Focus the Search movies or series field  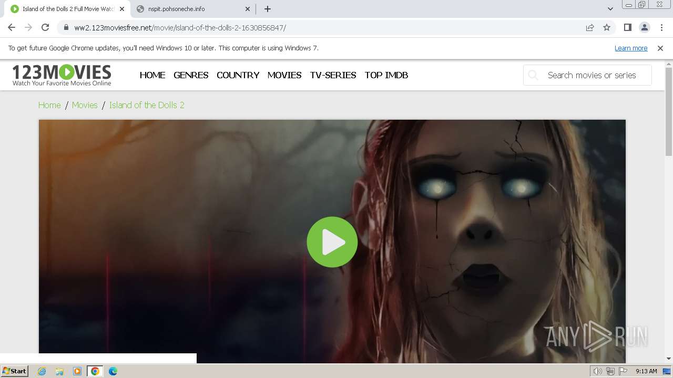(588, 75)
